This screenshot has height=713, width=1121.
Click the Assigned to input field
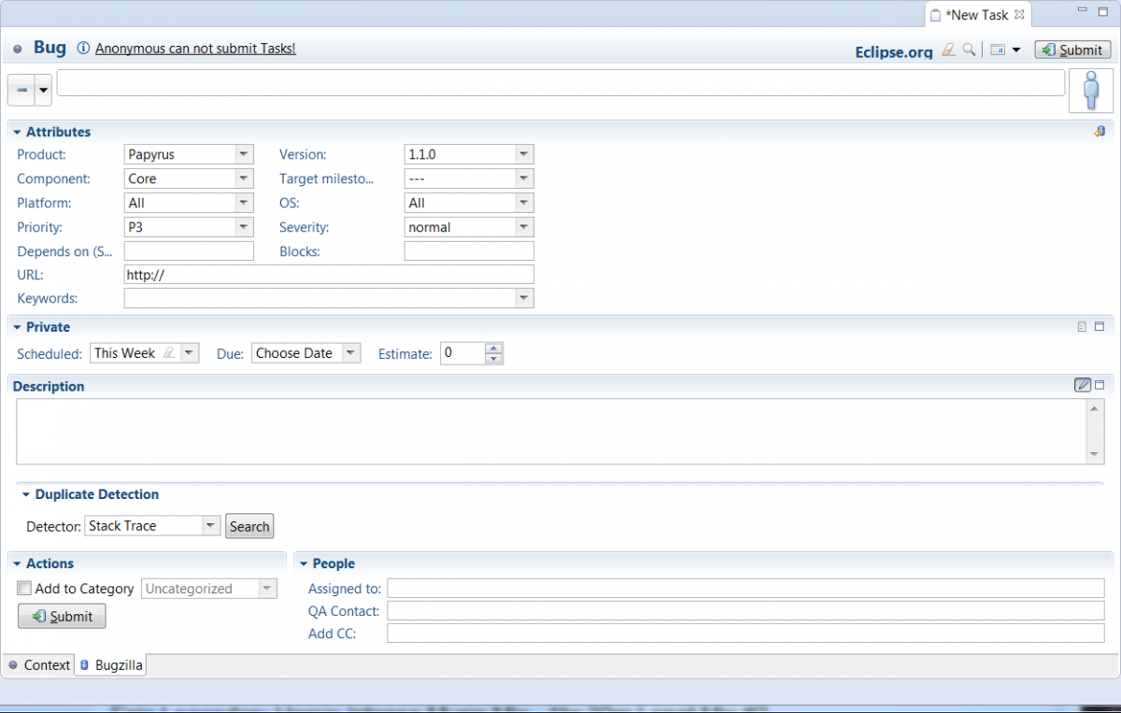[x=654, y=588]
